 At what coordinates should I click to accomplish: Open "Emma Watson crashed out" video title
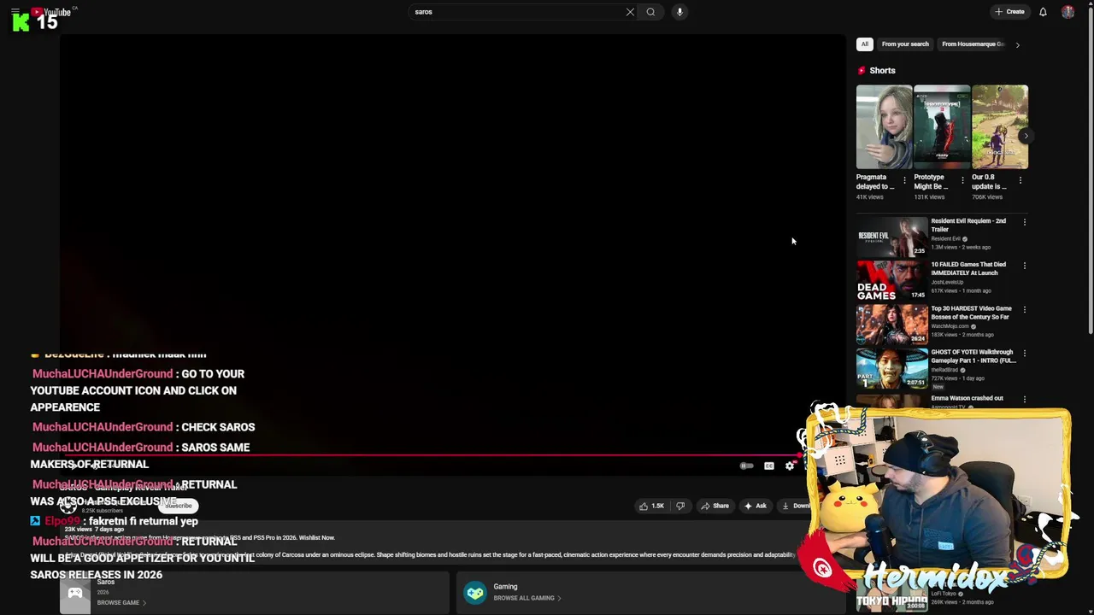(968, 398)
